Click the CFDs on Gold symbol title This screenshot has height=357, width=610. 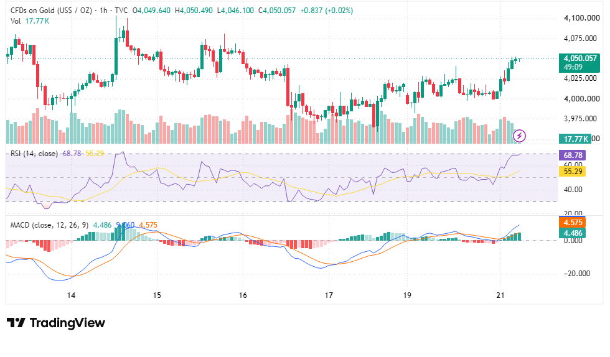pos(51,11)
